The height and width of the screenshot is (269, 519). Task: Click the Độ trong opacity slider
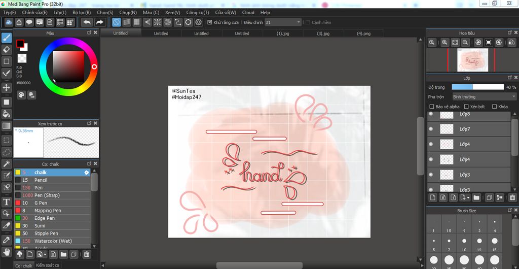(x=477, y=87)
